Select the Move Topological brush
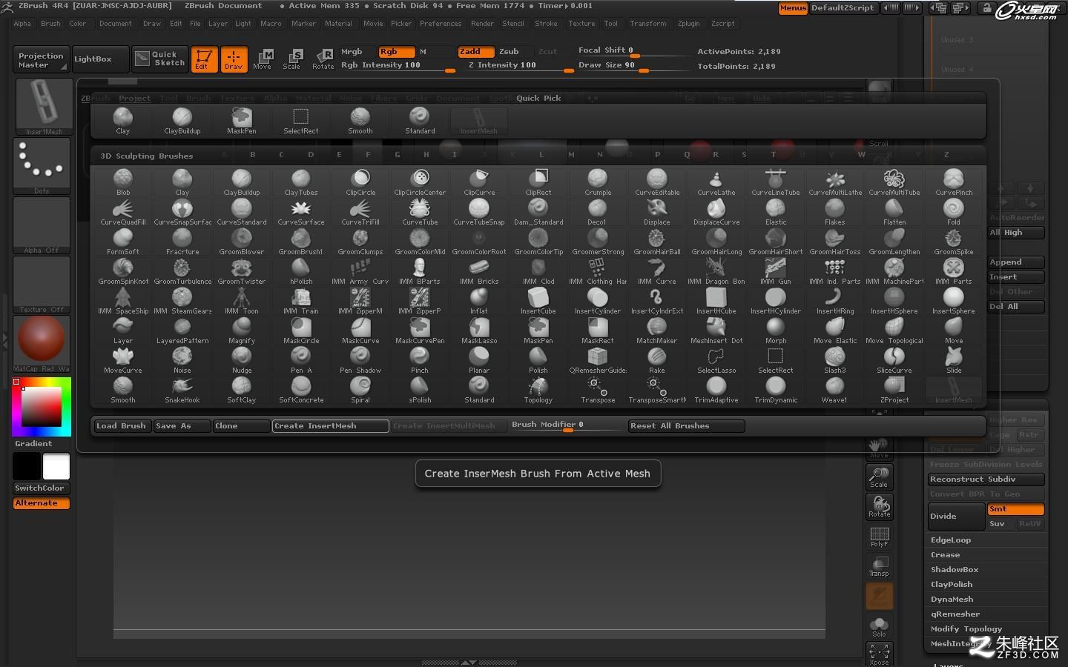This screenshot has height=667, width=1068. (x=894, y=331)
